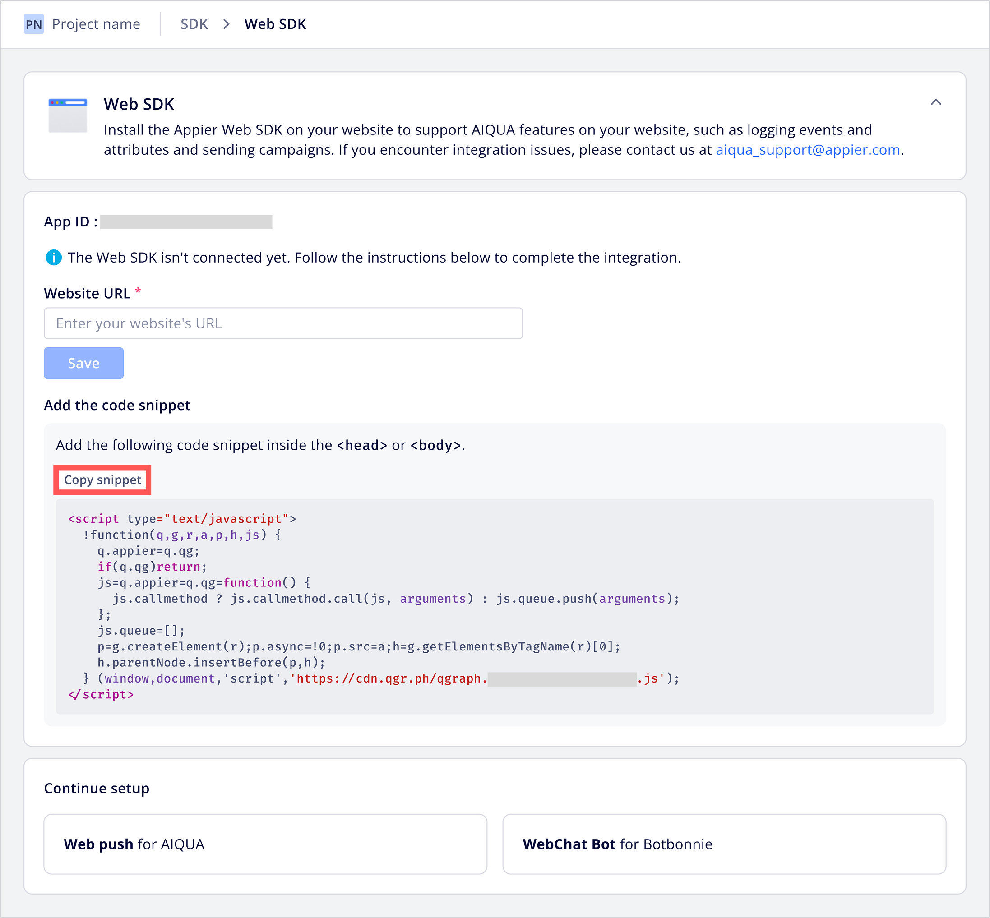990x918 pixels.
Task: Open WebChat Bot for Botbonnie card
Action: (x=724, y=844)
